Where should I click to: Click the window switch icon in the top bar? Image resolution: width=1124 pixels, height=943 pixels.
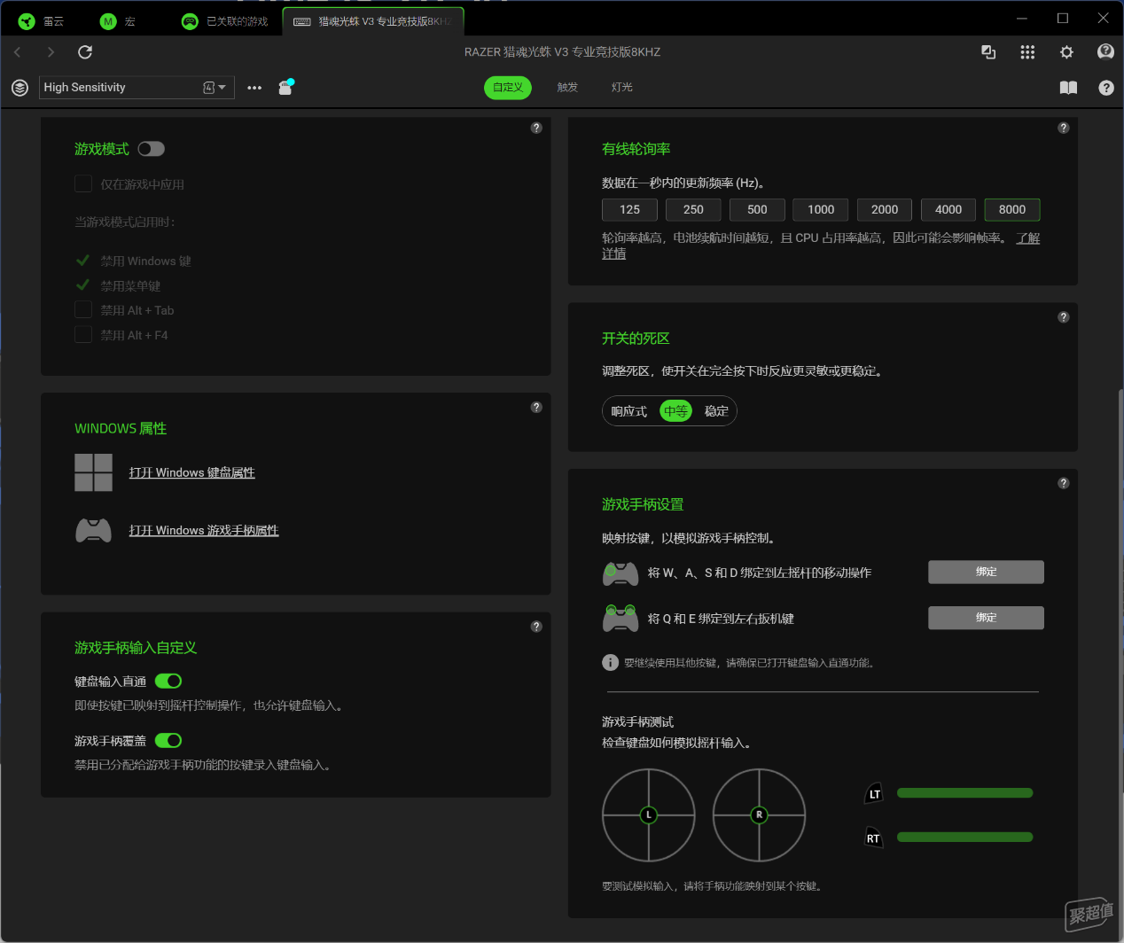click(x=988, y=52)
